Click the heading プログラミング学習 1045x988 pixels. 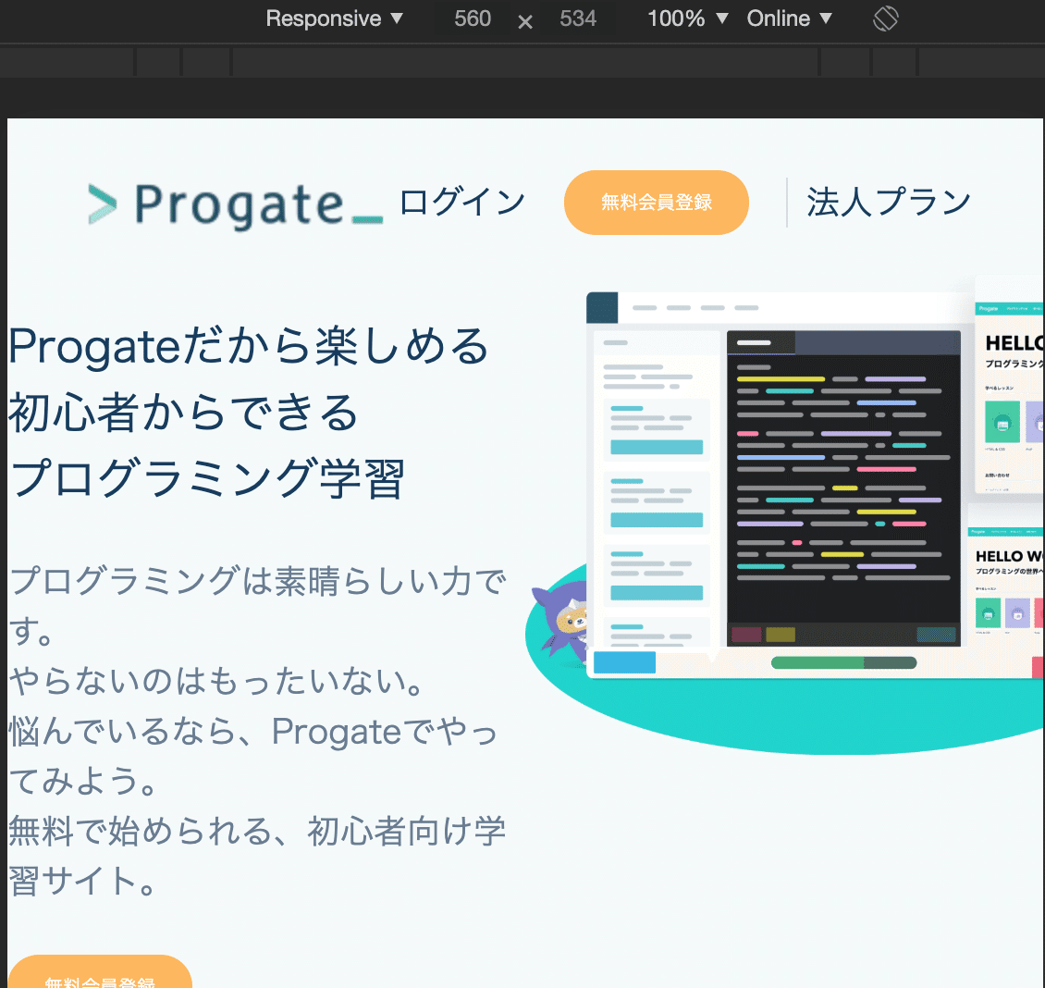(x=206, y=478)
